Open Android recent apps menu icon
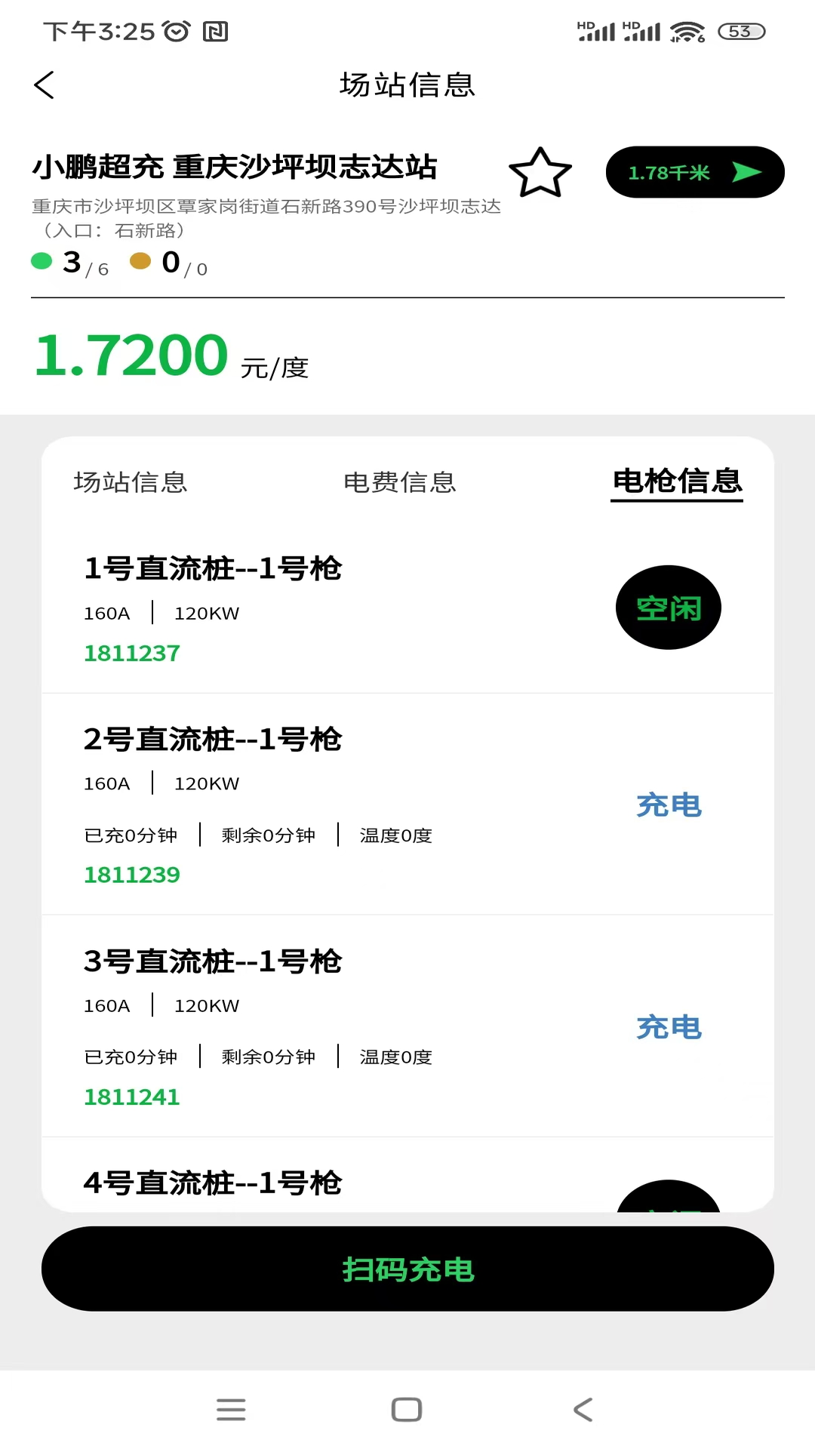Screen dimensions: 815x1449 pos(231,1410)
